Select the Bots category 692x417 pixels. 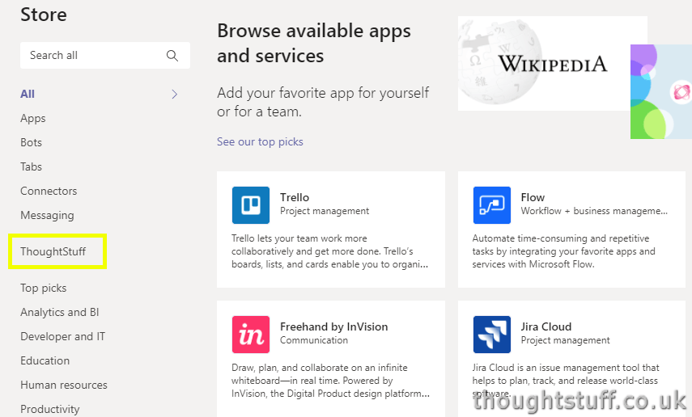(31, 142)
